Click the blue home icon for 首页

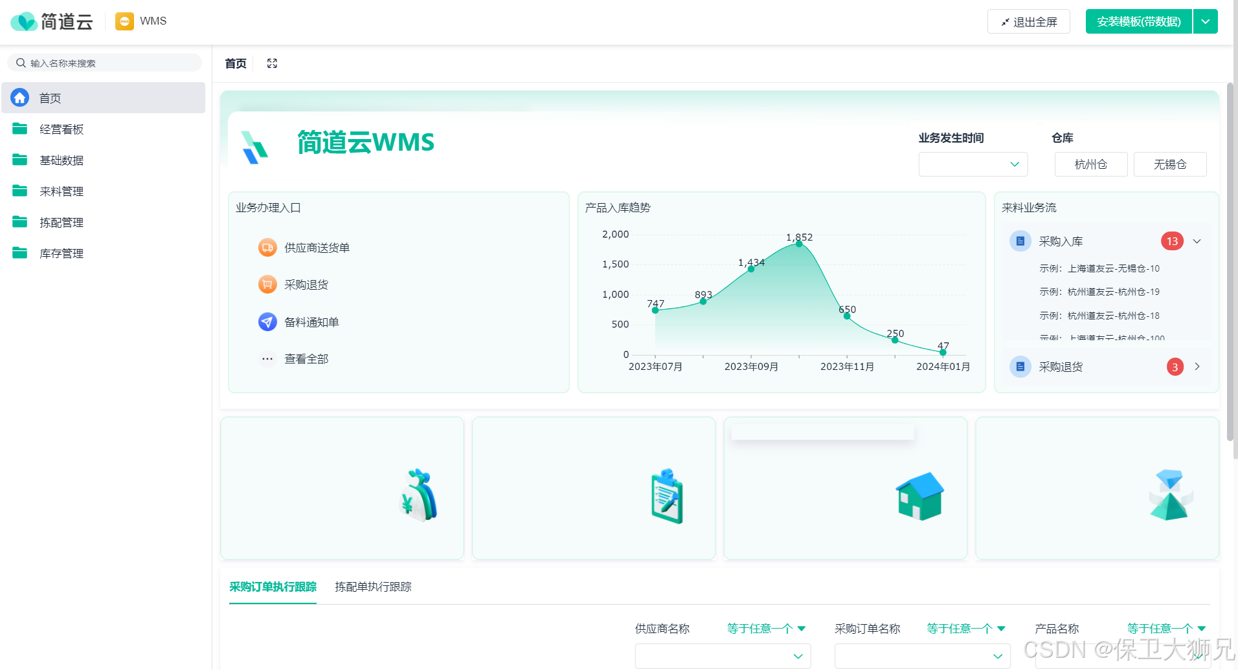[20, 98]
